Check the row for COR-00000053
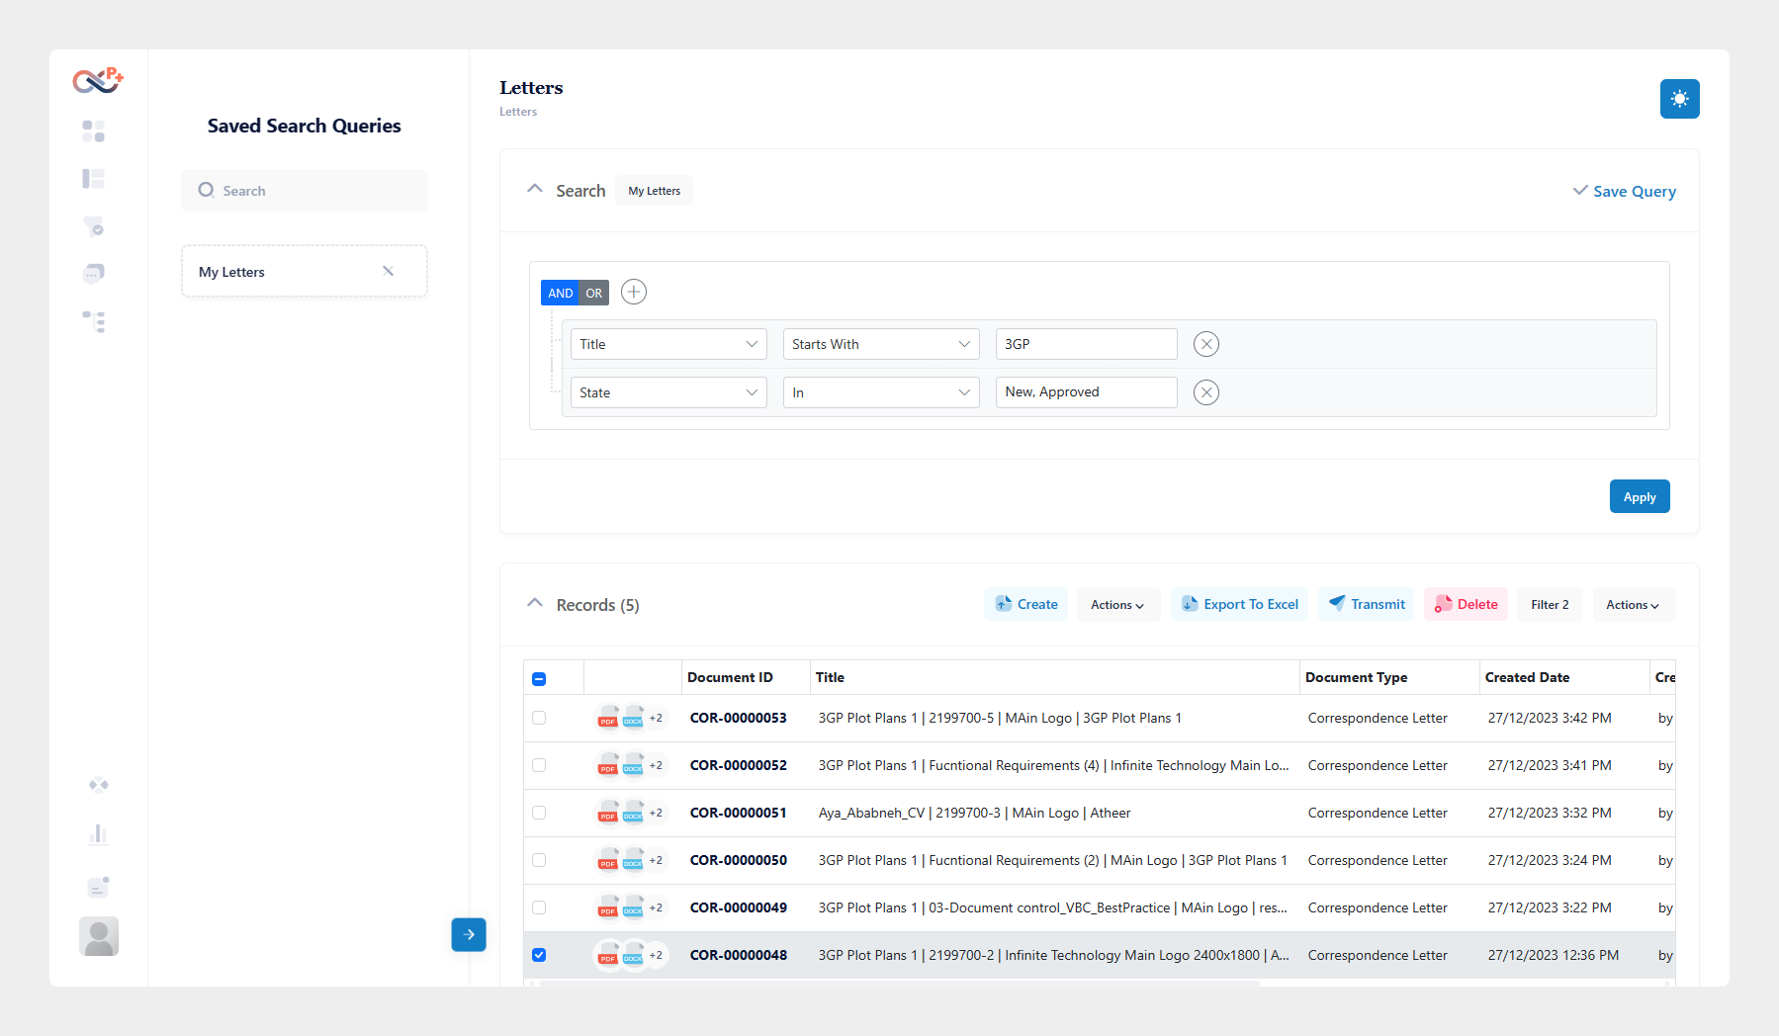Viewport: 1779px width, 1036px height. (539, 718)
